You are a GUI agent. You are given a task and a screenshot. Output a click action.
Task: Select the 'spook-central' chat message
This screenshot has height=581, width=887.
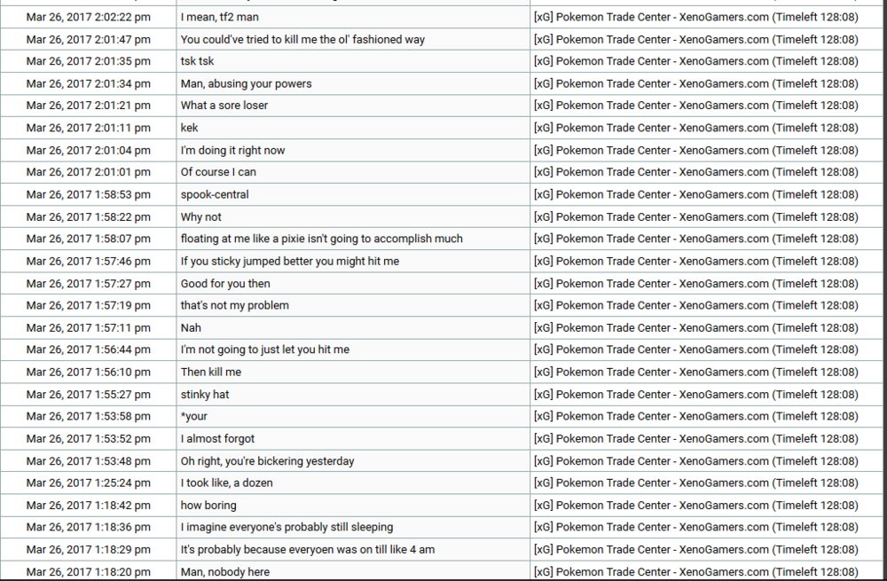click(x=215, y=194)
